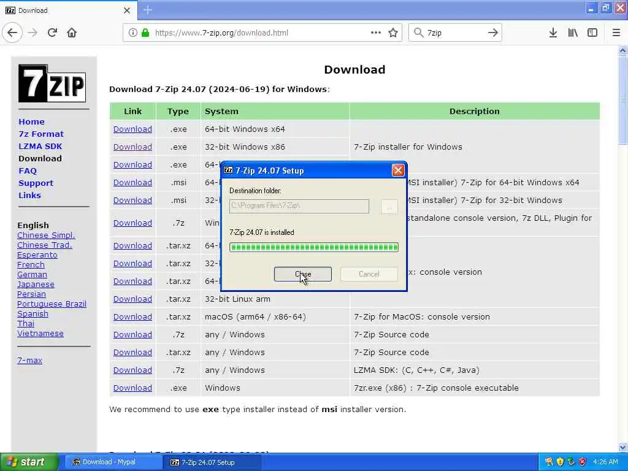Download the 32-bit Linux arm tar.xz

[x=132, y=299]
